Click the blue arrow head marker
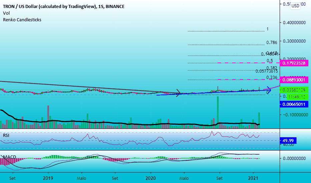The height and width of the screenshot is (183, 311). click(x=268, y=90)
